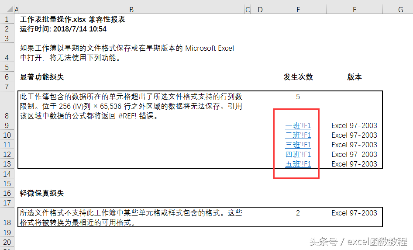The image size is (413, 250).
Task: Select row 6 header
Action: 7,77
